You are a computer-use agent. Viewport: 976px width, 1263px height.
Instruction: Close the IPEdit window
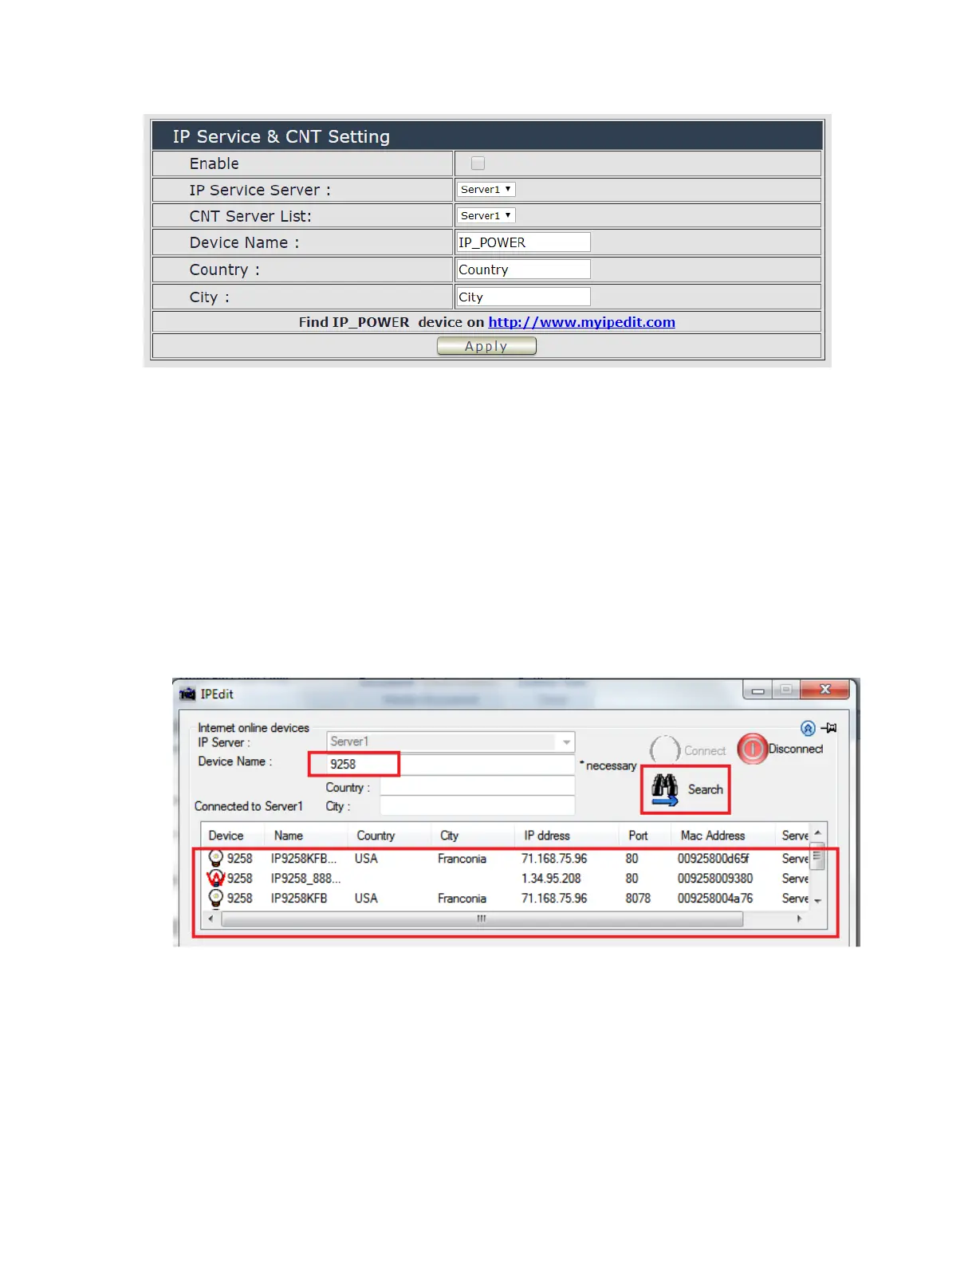coord(825,690)
